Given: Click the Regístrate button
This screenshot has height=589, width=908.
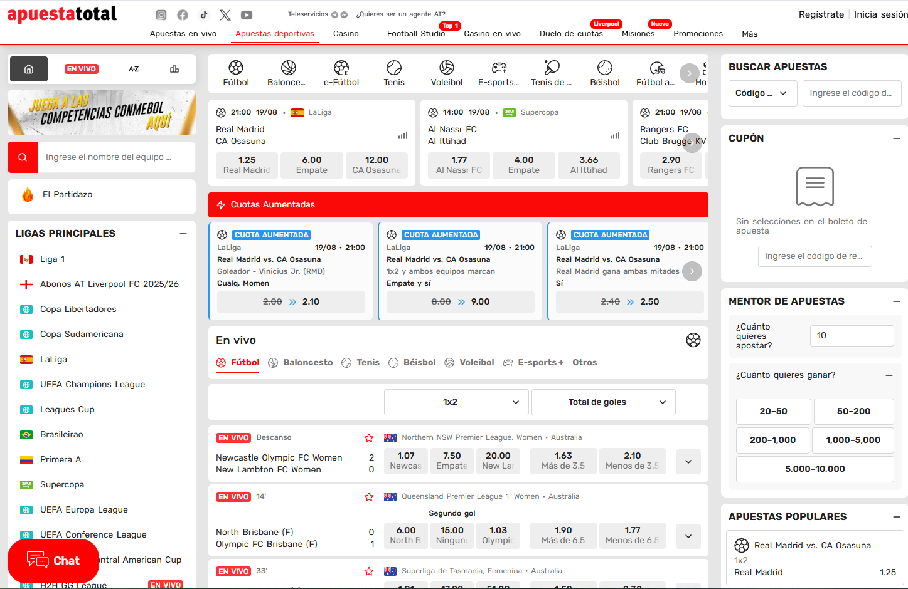Looking at the screenshot, I should (x=821, y=14).
